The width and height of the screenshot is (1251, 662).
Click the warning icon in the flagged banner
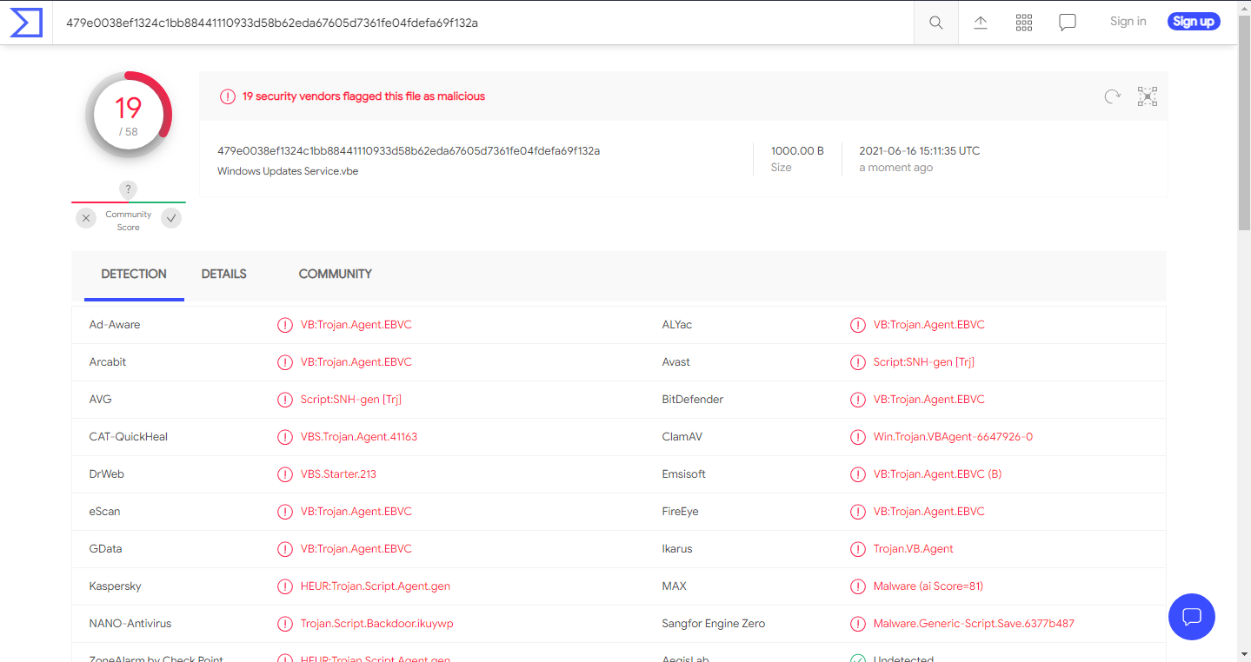point(228,96)
